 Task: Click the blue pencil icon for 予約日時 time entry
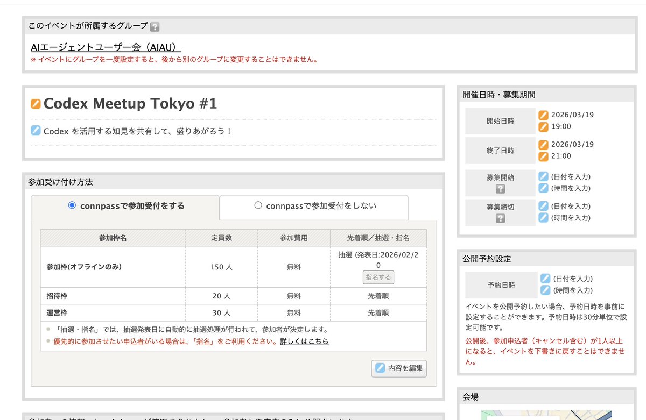[x=545, y=290]
